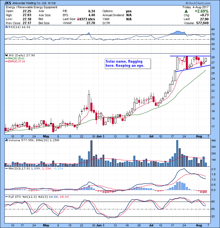
Task: Click the 20 label on stochastic axis
Action: tap(213, 216)
